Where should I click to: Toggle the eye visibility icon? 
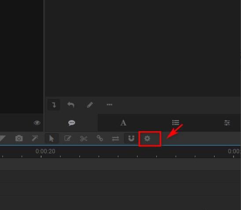pos(37,123)
